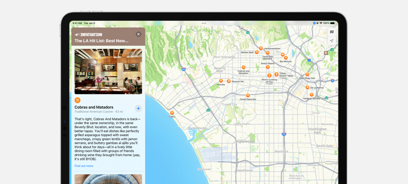Select the Mother Wolf restaurant pin

click(x=257, y=52)
